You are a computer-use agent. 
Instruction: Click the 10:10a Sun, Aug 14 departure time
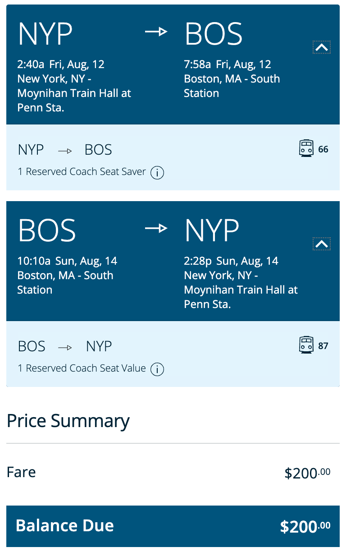(x=67, y=261)
